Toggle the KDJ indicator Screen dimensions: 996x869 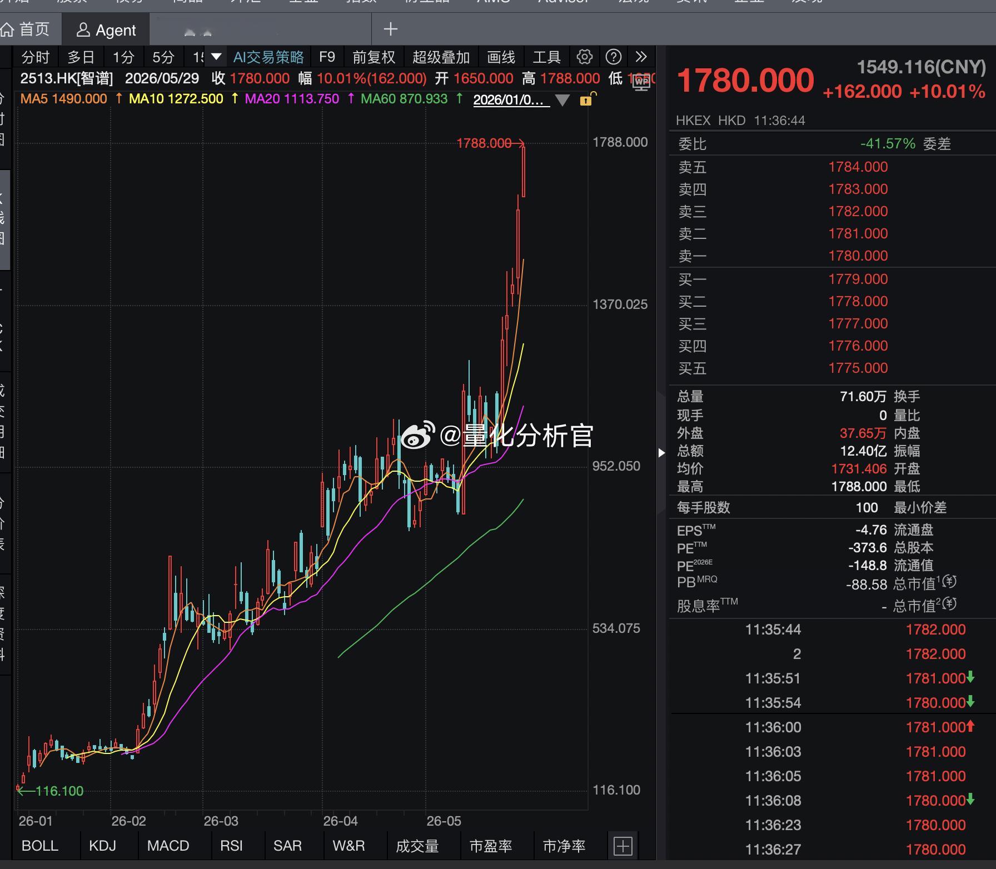click(x=102, y=846)
